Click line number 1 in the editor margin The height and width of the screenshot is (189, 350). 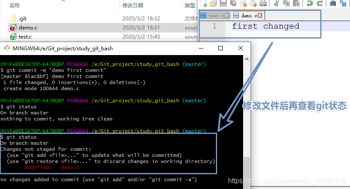coord(214,26)
